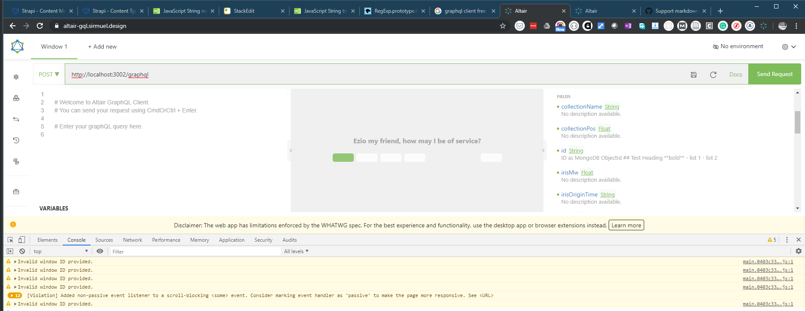Switch to the Sources DevTools tab

pos(104,240)
